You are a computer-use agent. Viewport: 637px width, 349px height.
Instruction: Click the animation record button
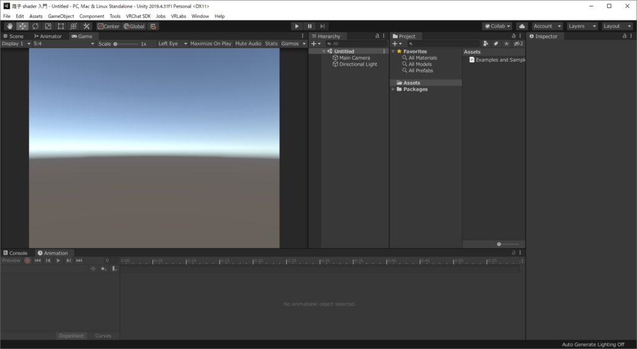[x=27, y=261]
